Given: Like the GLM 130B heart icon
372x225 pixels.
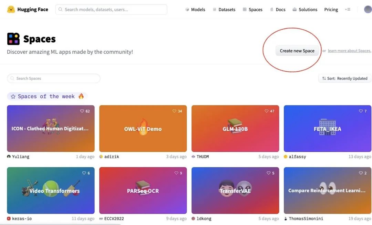Looking at the screenshot, I should click(x=266, y=111).
